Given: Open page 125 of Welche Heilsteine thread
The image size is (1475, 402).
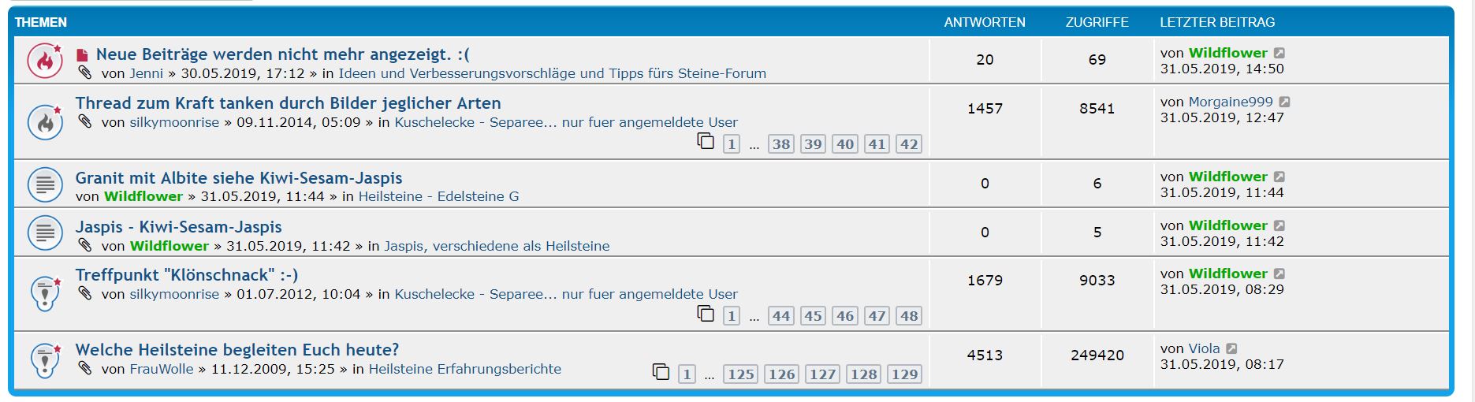Looking at the screenshot, I should click(x=740, y=374).
